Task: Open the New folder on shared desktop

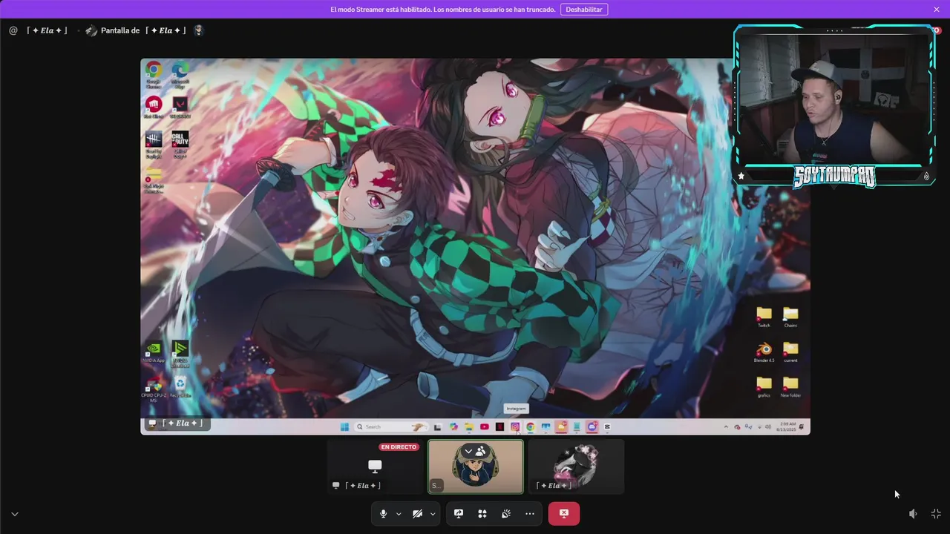Action: pyautogui.click(x=790, y=386)
